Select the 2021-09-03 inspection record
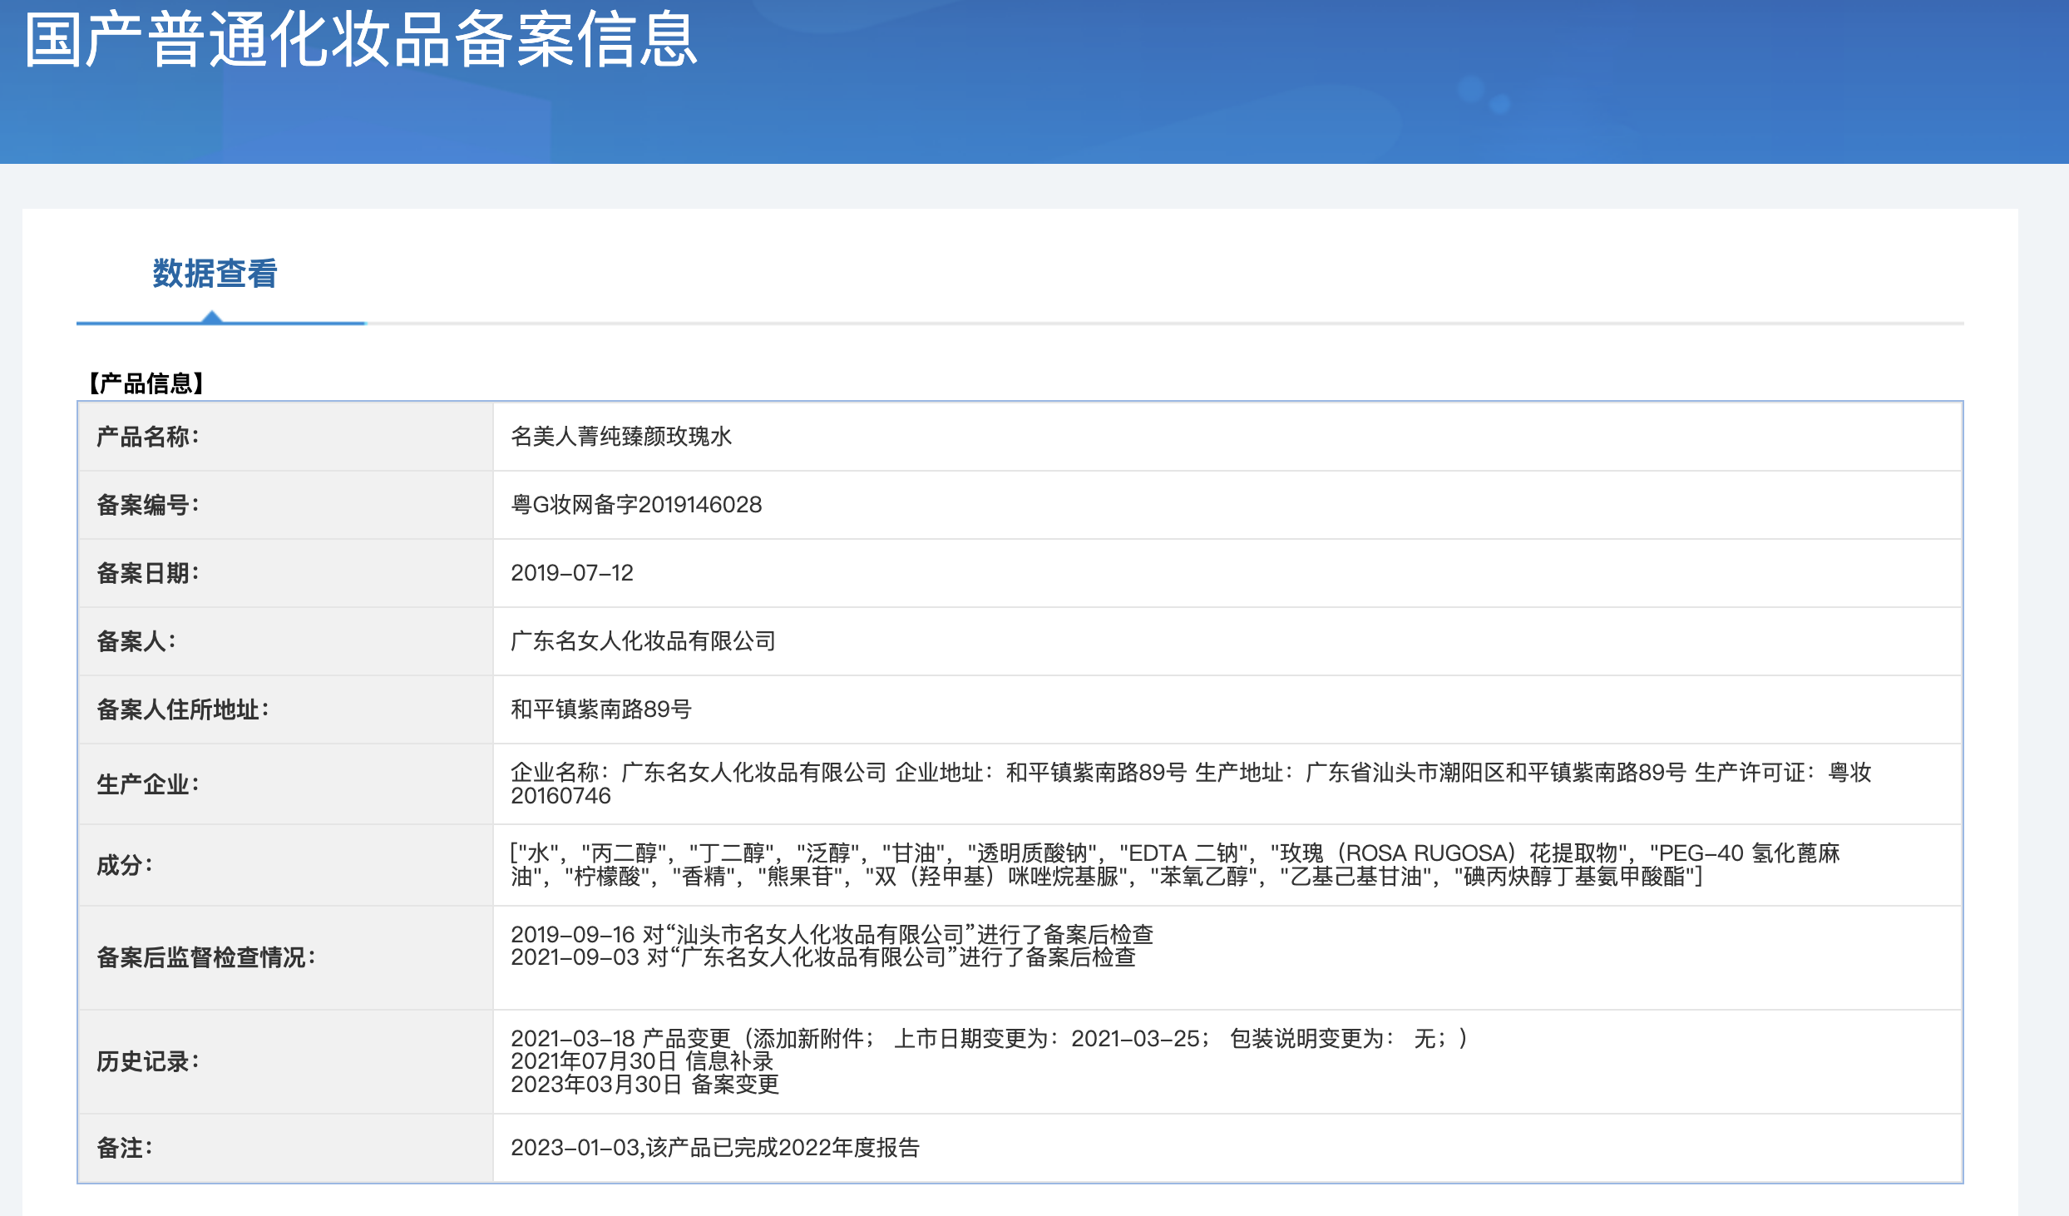2069x1216 pixels. pos(823,957)
